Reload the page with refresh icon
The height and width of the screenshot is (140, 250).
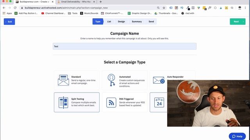tap(15, 8)
